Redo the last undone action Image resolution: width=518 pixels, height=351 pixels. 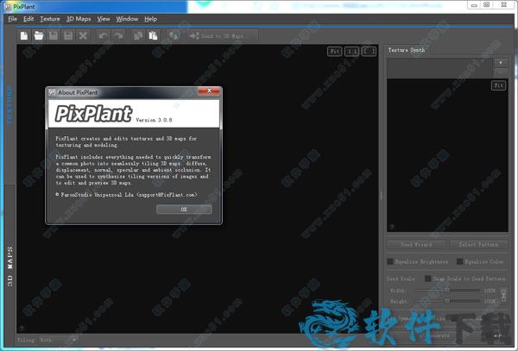[118, 35]
